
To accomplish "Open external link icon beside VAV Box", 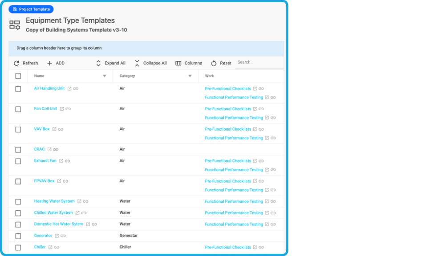I will tap(54, 129).
